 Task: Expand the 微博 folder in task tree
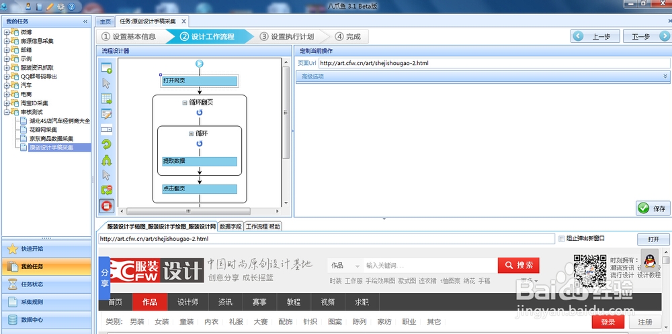[7, 32]
